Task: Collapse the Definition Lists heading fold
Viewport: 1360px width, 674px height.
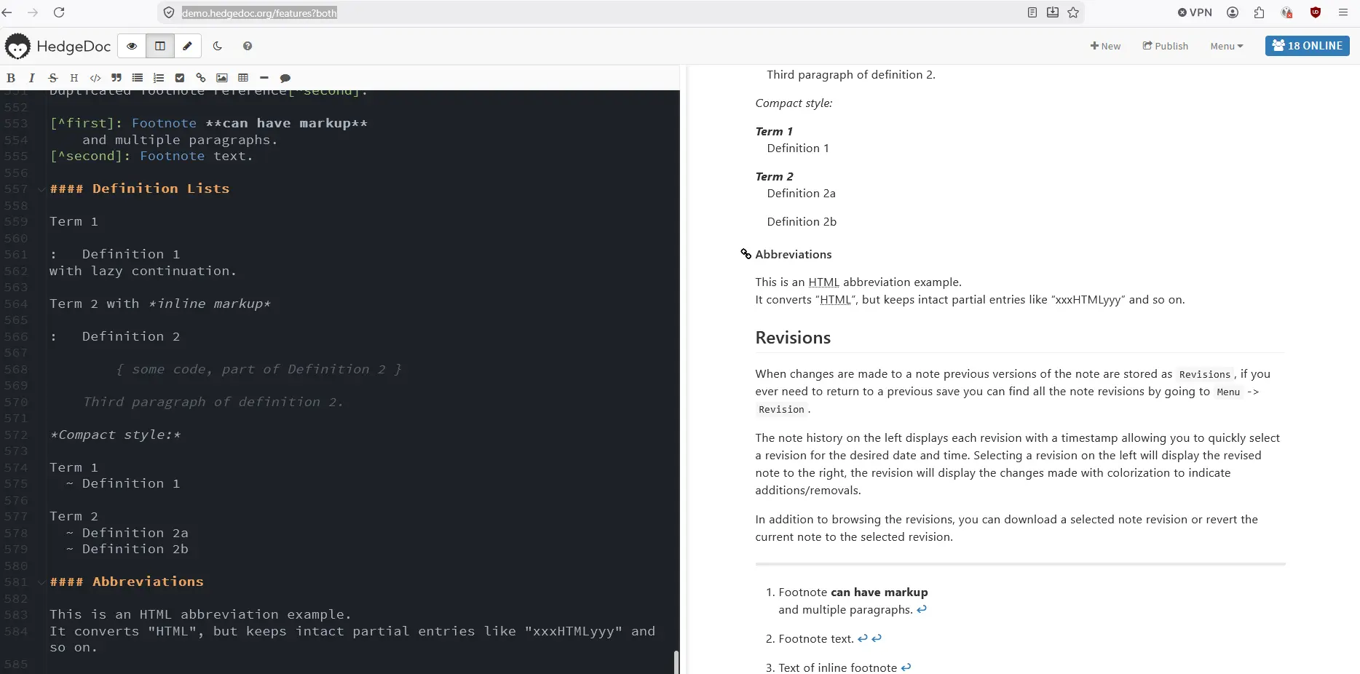Action: tap(41, 189)
